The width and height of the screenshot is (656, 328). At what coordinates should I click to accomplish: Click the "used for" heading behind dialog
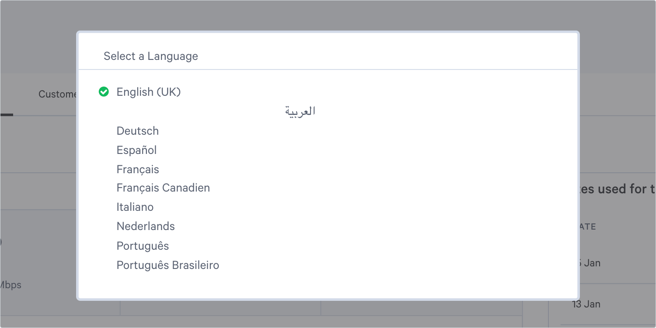point(617,189)
